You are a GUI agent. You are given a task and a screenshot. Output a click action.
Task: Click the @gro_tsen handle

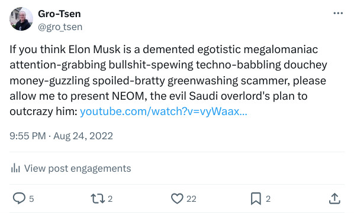[x=60, y=27]
